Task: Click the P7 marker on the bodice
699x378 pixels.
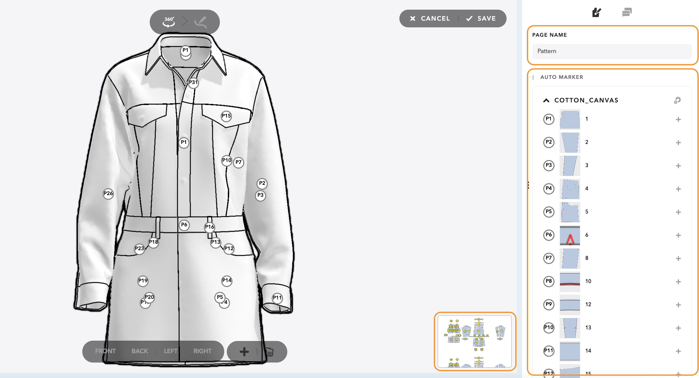Action: click(x=238, y=163)
